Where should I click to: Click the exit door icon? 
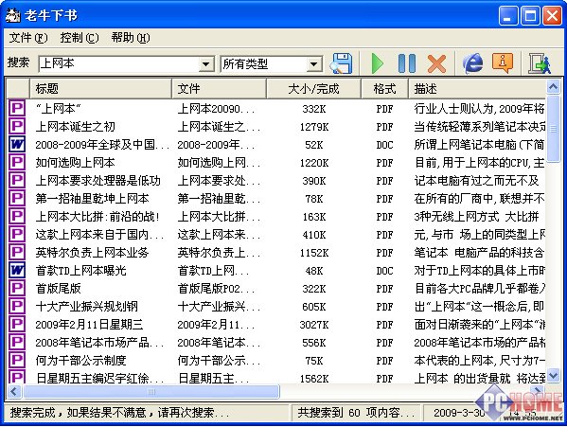[x=540, y=63]
